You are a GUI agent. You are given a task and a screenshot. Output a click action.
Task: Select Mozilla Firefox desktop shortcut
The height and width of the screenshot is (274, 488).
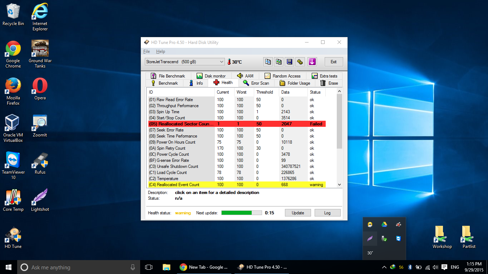pyautogui.click(x=13, y=91)
